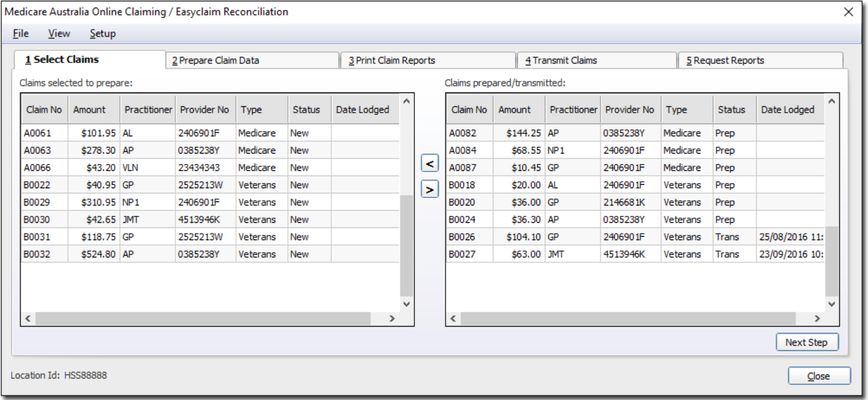Switch to the Select Claims tab

(x=89, y=59)
